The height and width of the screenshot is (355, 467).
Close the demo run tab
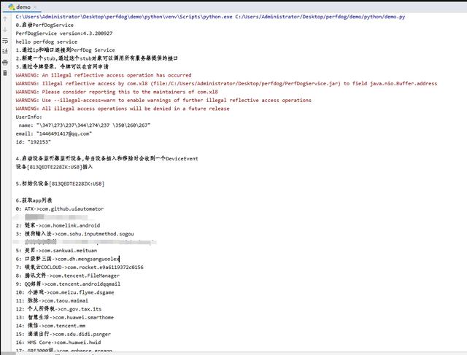(x=35, y=7)
